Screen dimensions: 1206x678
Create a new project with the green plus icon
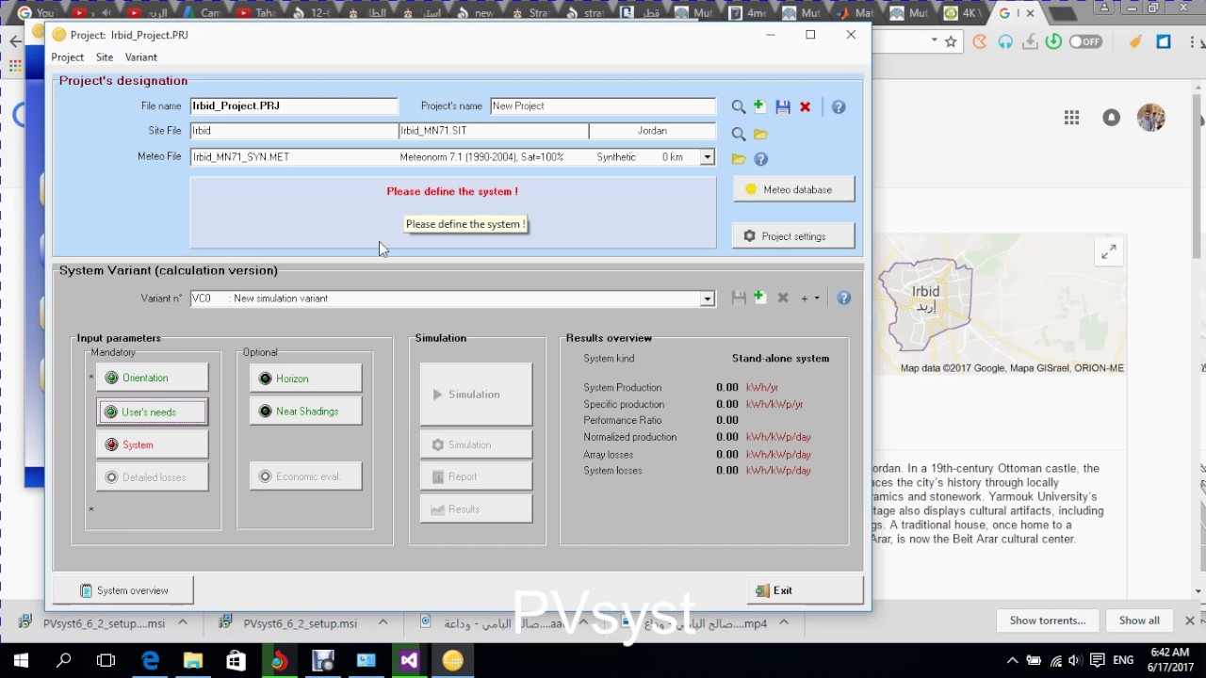[x=759, y=106]
